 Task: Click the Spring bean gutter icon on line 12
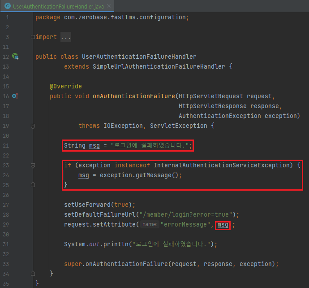(x=15, y=57)
